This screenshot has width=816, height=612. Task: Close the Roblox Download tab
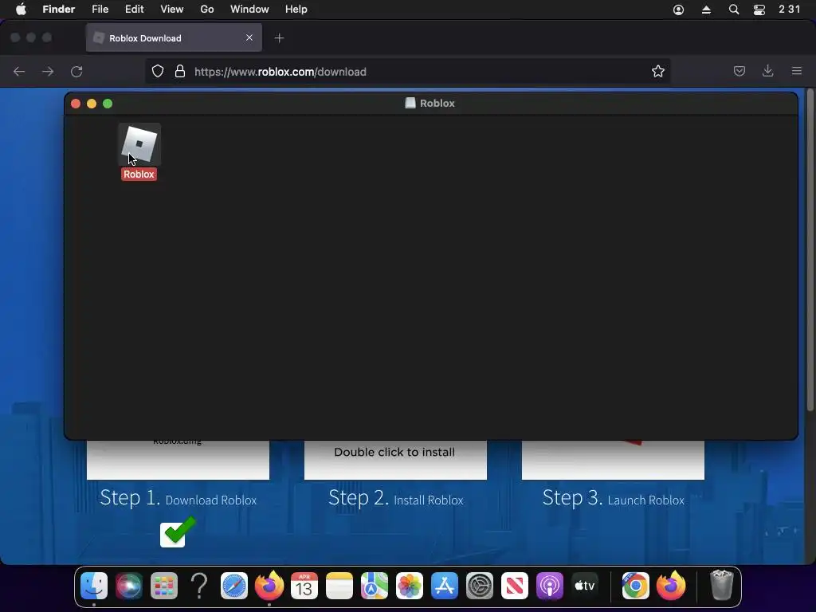pyautogui.click(x=249, y=37)
